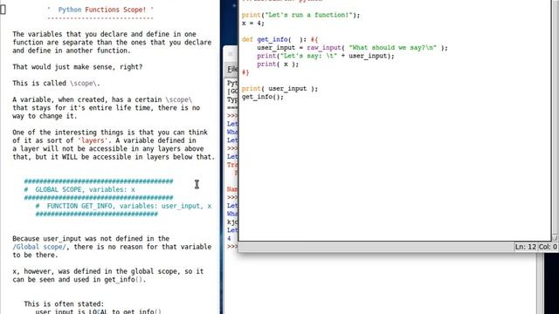Click the line 'The variables that you declare and define in one'
Screen dimensions: 559x314
[x=105, y=34]
